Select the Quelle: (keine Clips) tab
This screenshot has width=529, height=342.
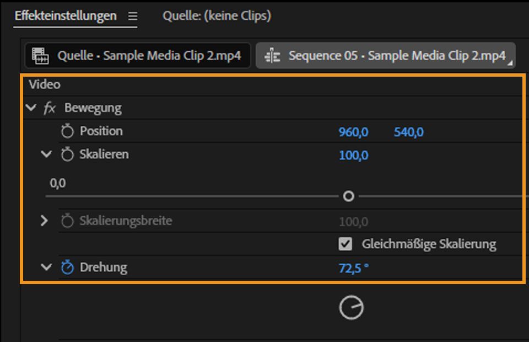tap(216, 16)
